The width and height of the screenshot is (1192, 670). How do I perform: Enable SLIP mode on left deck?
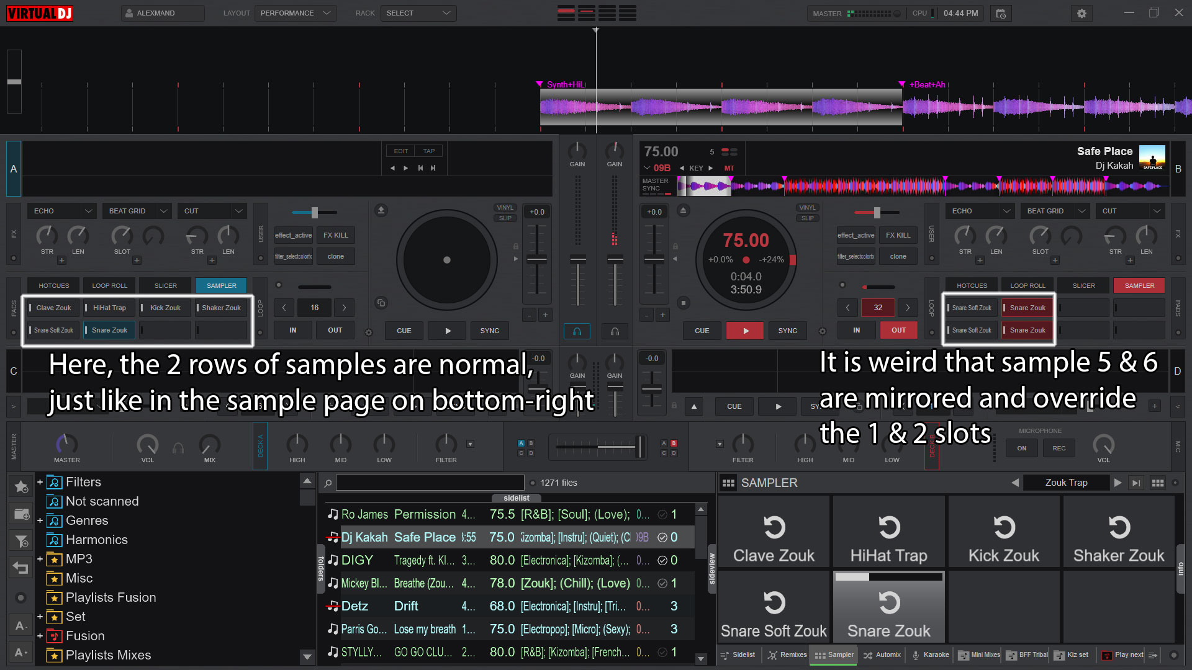[x=505, y=218]
